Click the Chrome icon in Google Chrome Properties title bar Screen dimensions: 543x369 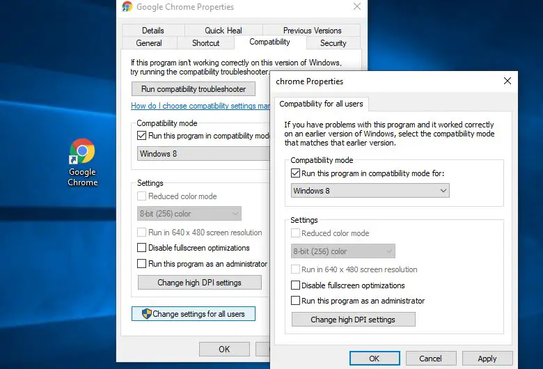point(127,6)
